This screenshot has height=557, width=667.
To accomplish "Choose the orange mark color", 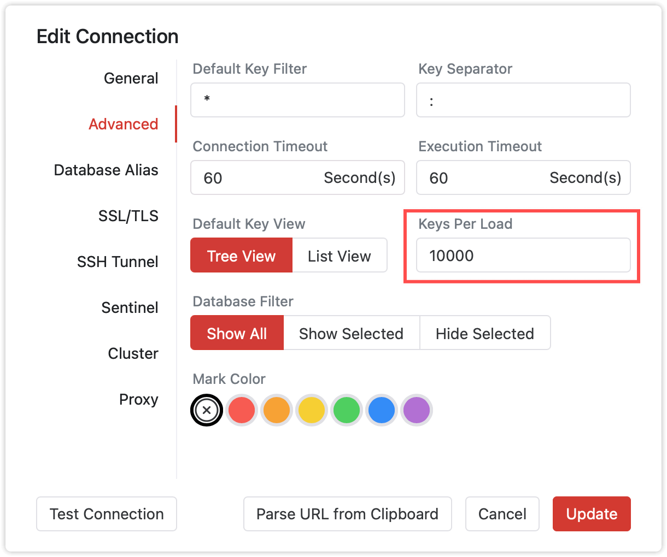I will [276, 411].
